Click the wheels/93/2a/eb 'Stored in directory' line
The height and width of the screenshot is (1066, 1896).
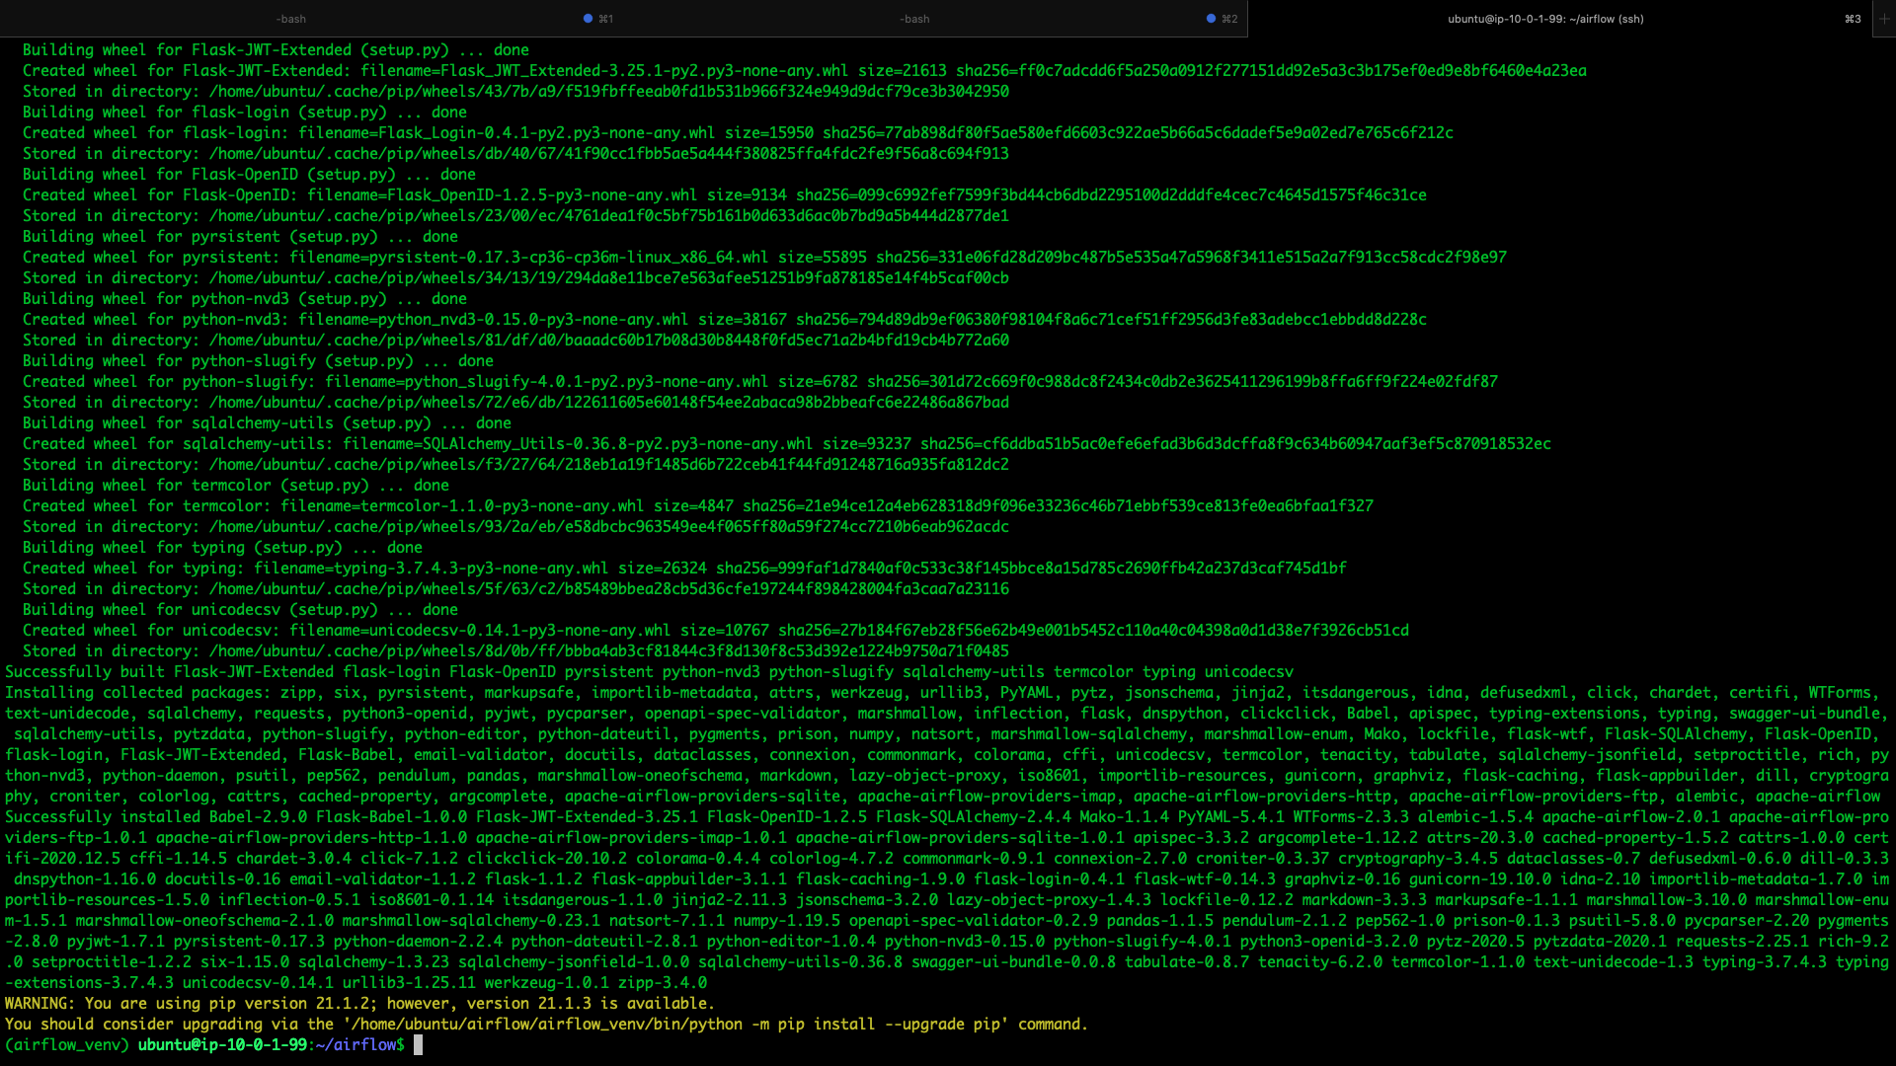pos(515,526)
